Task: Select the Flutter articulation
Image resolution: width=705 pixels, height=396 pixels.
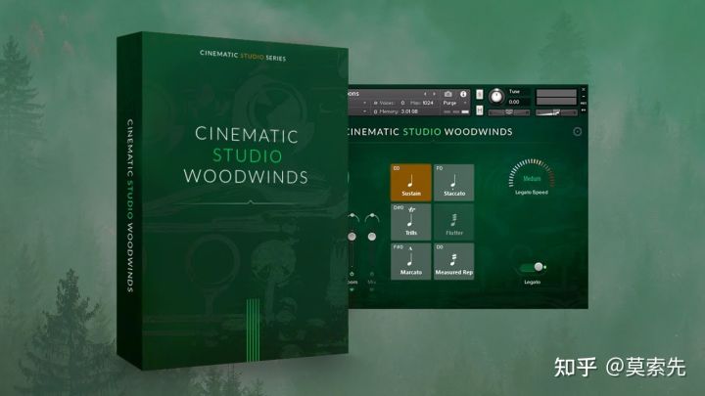Action: [x=453, y=222]
